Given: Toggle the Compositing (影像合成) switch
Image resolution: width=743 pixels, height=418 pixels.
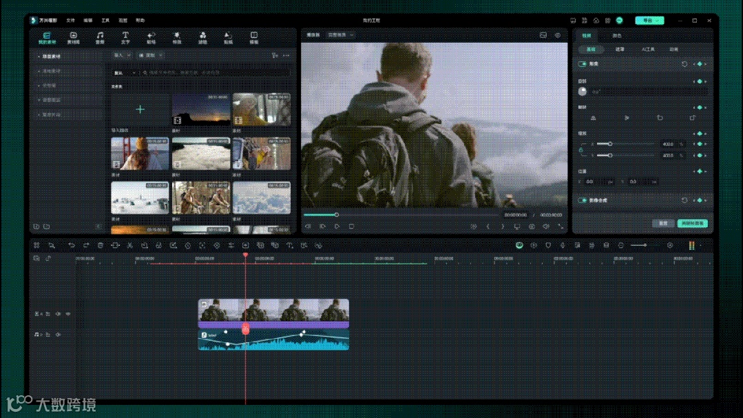Looking at the screenshot, I should coord(583,200).
